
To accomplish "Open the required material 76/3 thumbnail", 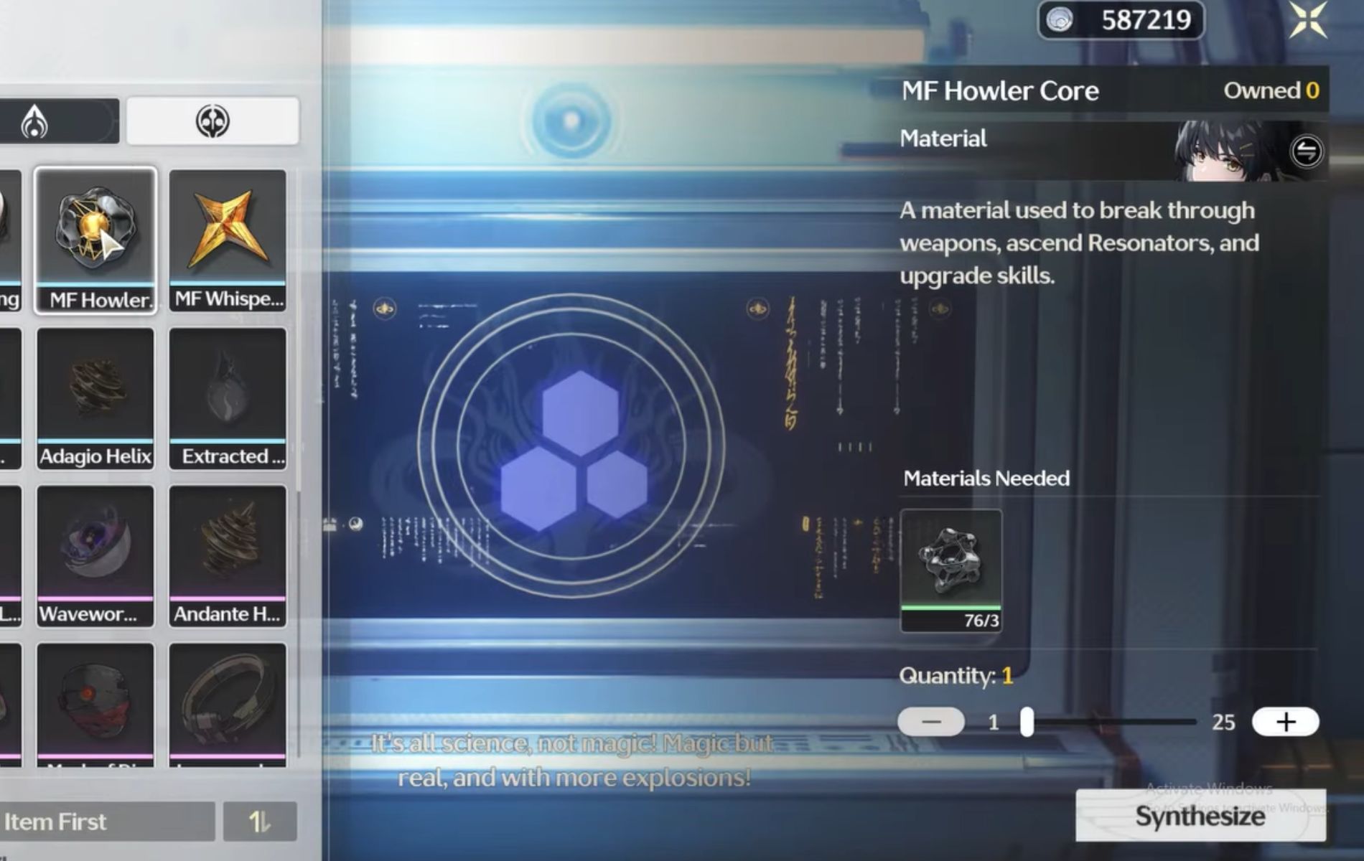I will [950, 570].
